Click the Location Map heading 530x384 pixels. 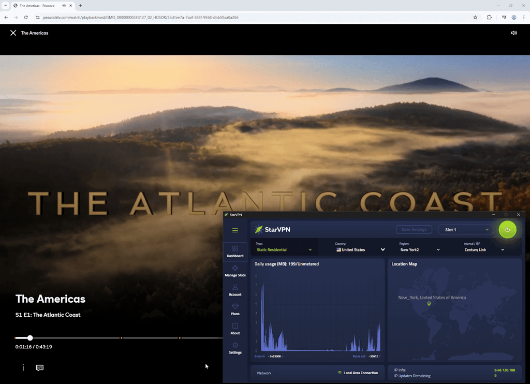404,264
